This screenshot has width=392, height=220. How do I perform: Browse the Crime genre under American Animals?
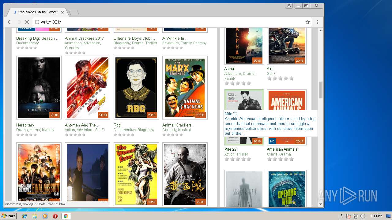pos(272,154)
